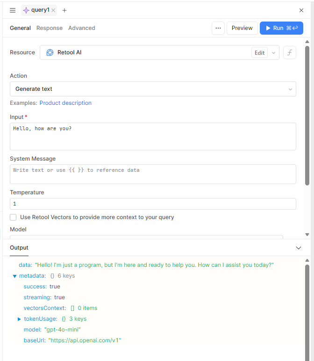
Task: Expand the tokenUsage tree node
Action: point(19,319)
